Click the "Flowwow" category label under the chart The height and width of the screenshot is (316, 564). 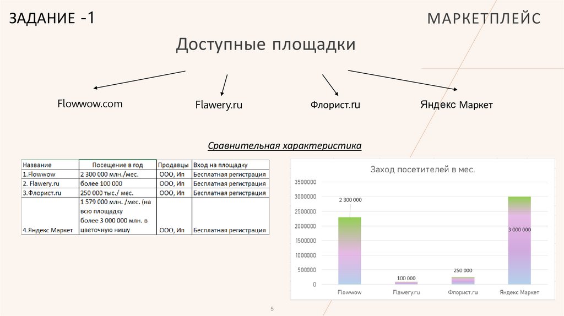point(350,292)
